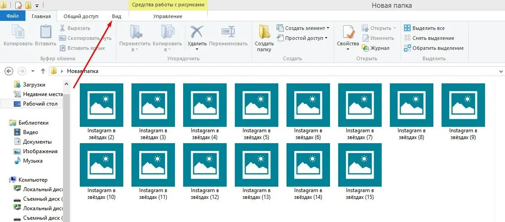Click Новая папка in address bar
Image resolution: width=505 pixels, height=222 pixels.
pos(83,71)
